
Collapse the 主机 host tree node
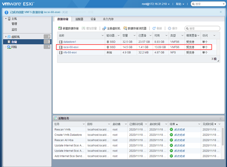(6, 18)
